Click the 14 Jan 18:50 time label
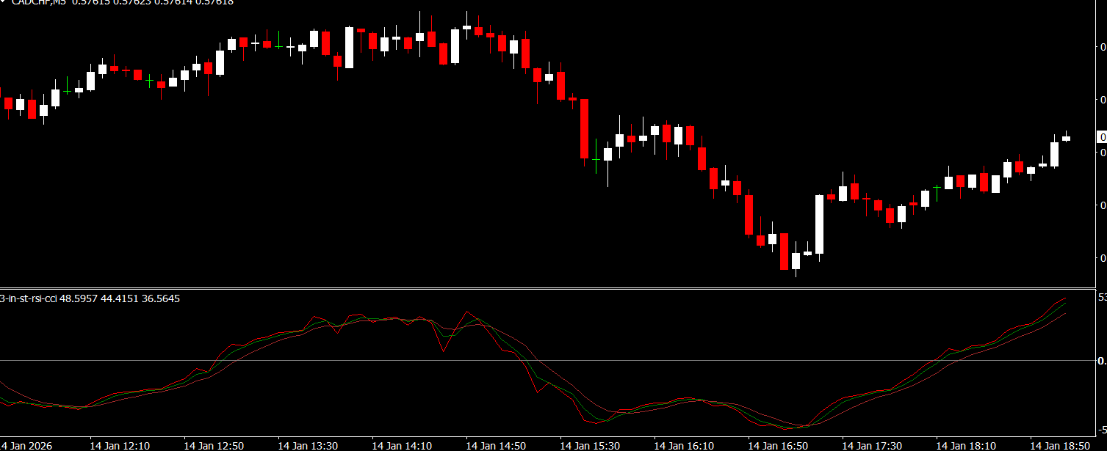Viewport: 1107px width, 451px height. tap(1060, 445)
